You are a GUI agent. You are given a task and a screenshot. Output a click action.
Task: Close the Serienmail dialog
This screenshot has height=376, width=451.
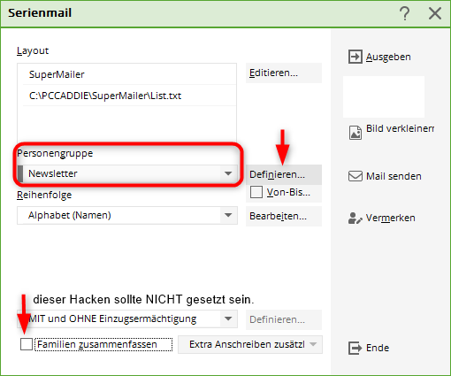click(x=435, y=13)
